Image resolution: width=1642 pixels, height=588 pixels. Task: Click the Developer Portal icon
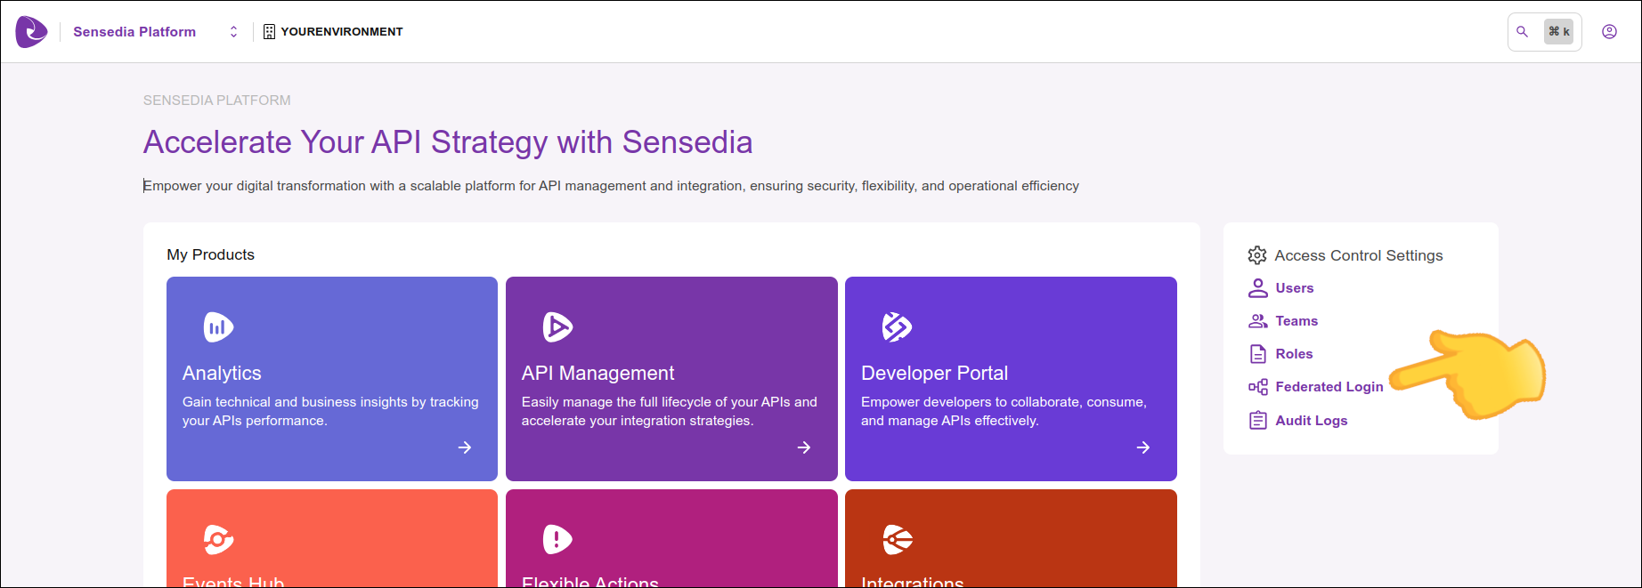tap(897, 327)
